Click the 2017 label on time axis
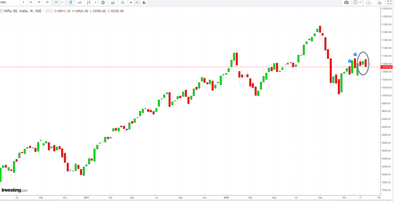The image size is (394, 201). click(x=86, y=198)
